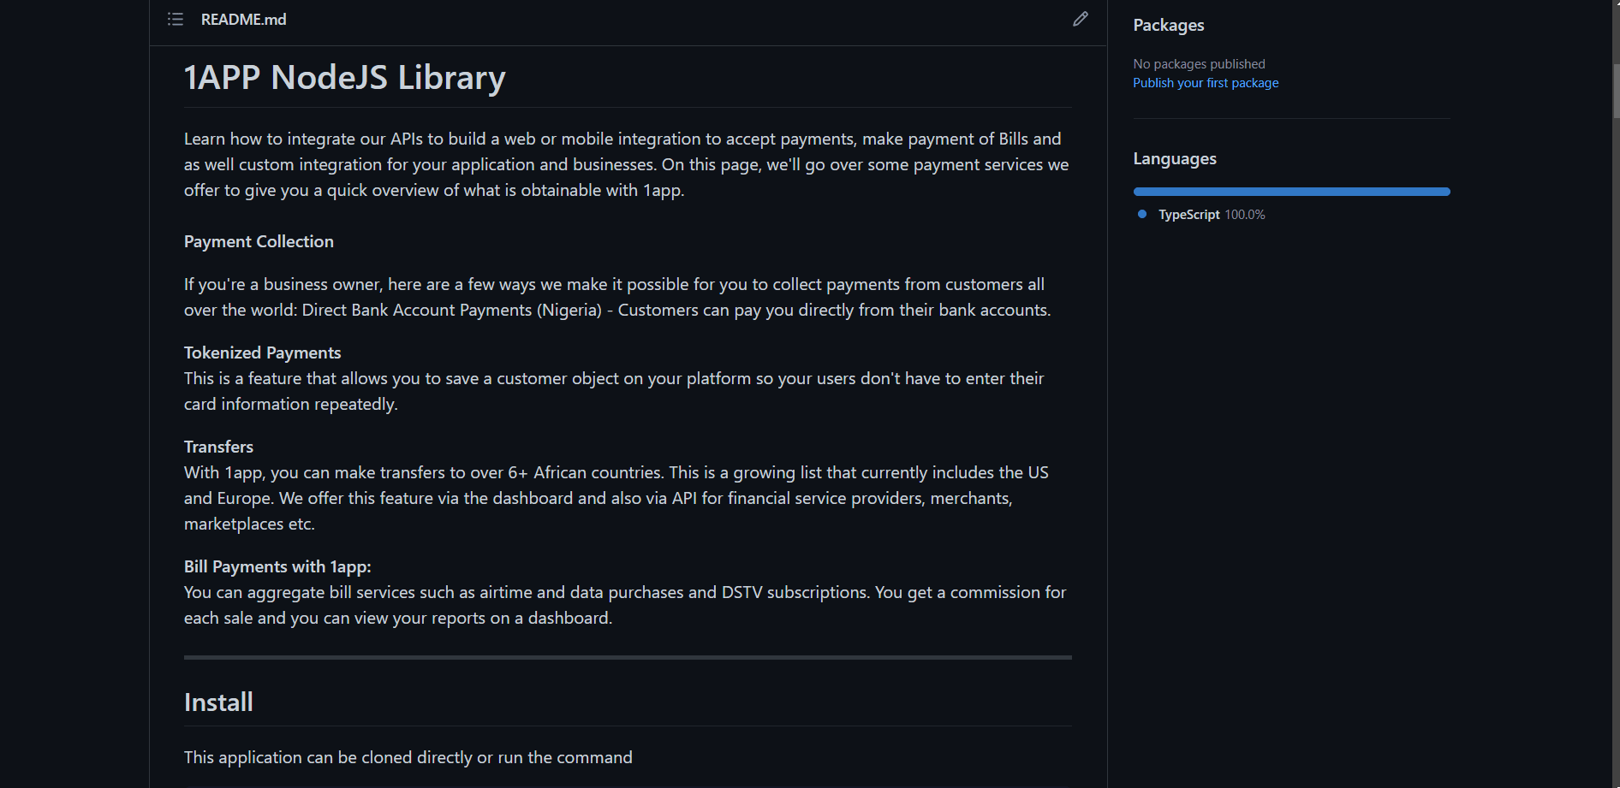Viewport: 1620px width, 788px height.
Task: Click the blue TypeScript language dot
Action: 1142,214
